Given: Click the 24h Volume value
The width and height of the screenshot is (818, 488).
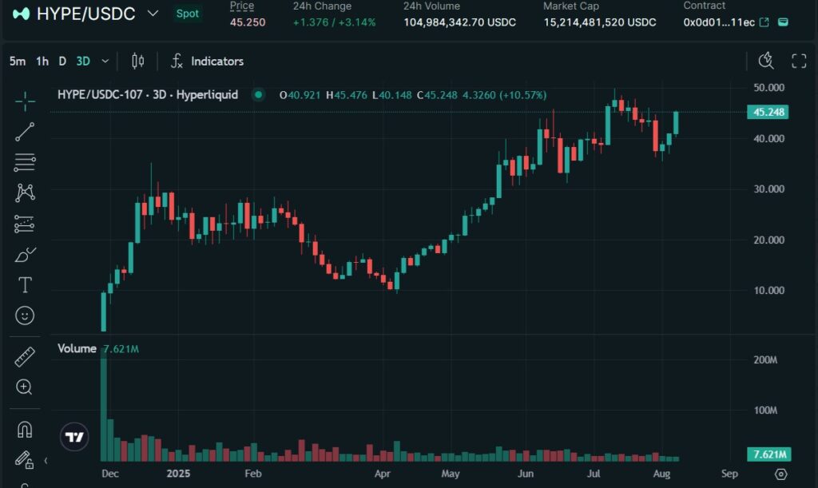Looking at the screenshot, I should click(459, 22).
